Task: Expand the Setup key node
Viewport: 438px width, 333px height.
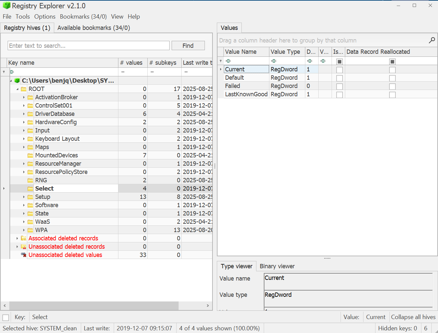Action: pyautogui.click(x=24, y=197)
